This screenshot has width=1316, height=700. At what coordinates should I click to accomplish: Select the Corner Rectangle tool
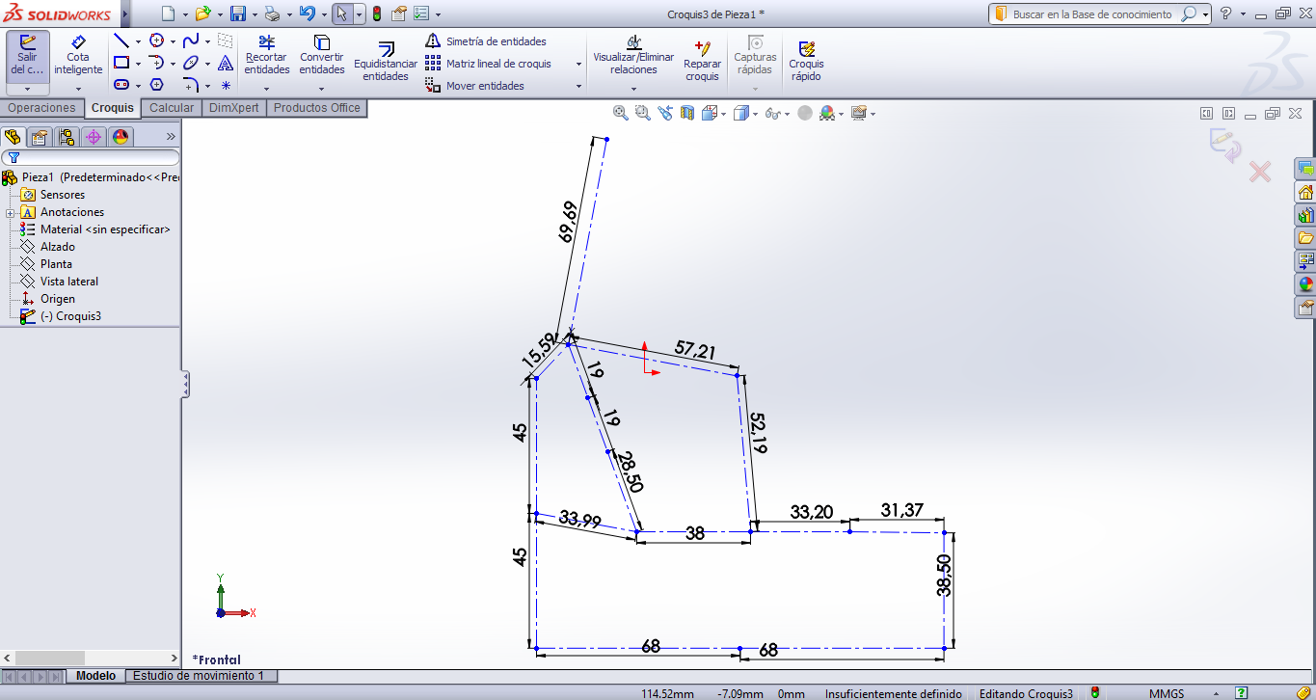tap(121, 63)
